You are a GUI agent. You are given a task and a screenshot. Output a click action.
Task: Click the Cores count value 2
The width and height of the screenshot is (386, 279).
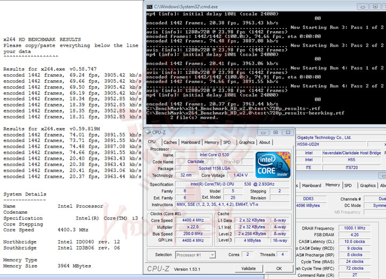247,255
